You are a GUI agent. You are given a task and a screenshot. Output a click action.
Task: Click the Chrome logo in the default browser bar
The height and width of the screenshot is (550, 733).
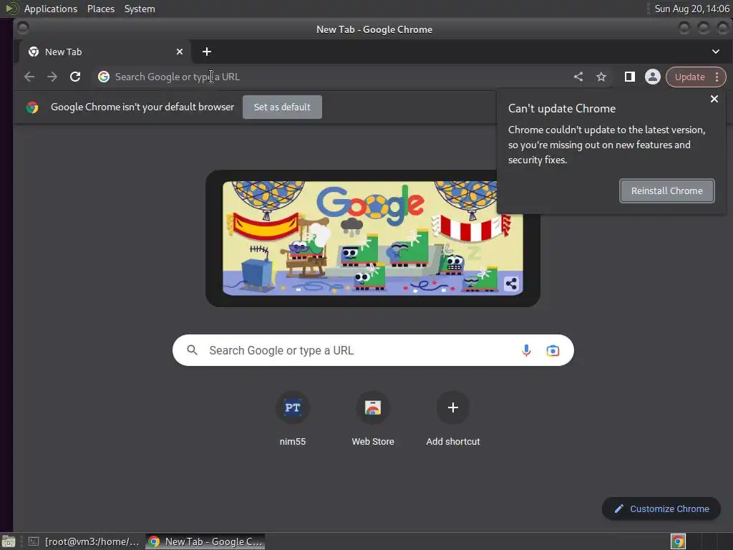(x=32, y=107)
